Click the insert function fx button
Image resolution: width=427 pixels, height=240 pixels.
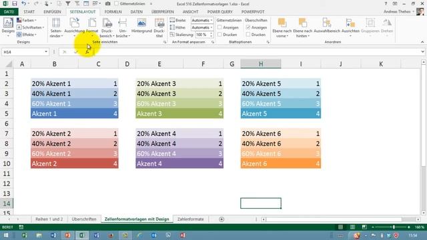87,52
